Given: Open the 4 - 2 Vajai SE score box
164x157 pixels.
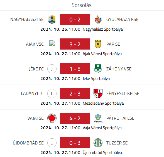Looking at the screenshot, I should [x=75, y=118].
